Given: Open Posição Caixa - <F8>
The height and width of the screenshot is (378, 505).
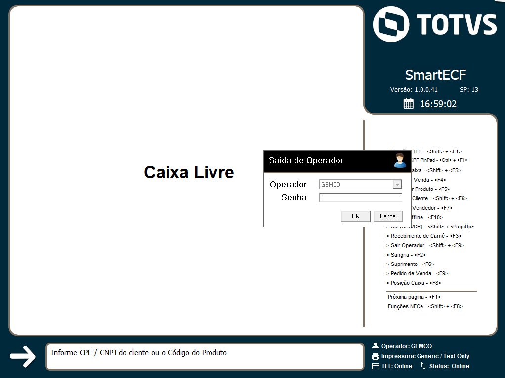Looking at the screenshot, I should click(x=414, y=283).
